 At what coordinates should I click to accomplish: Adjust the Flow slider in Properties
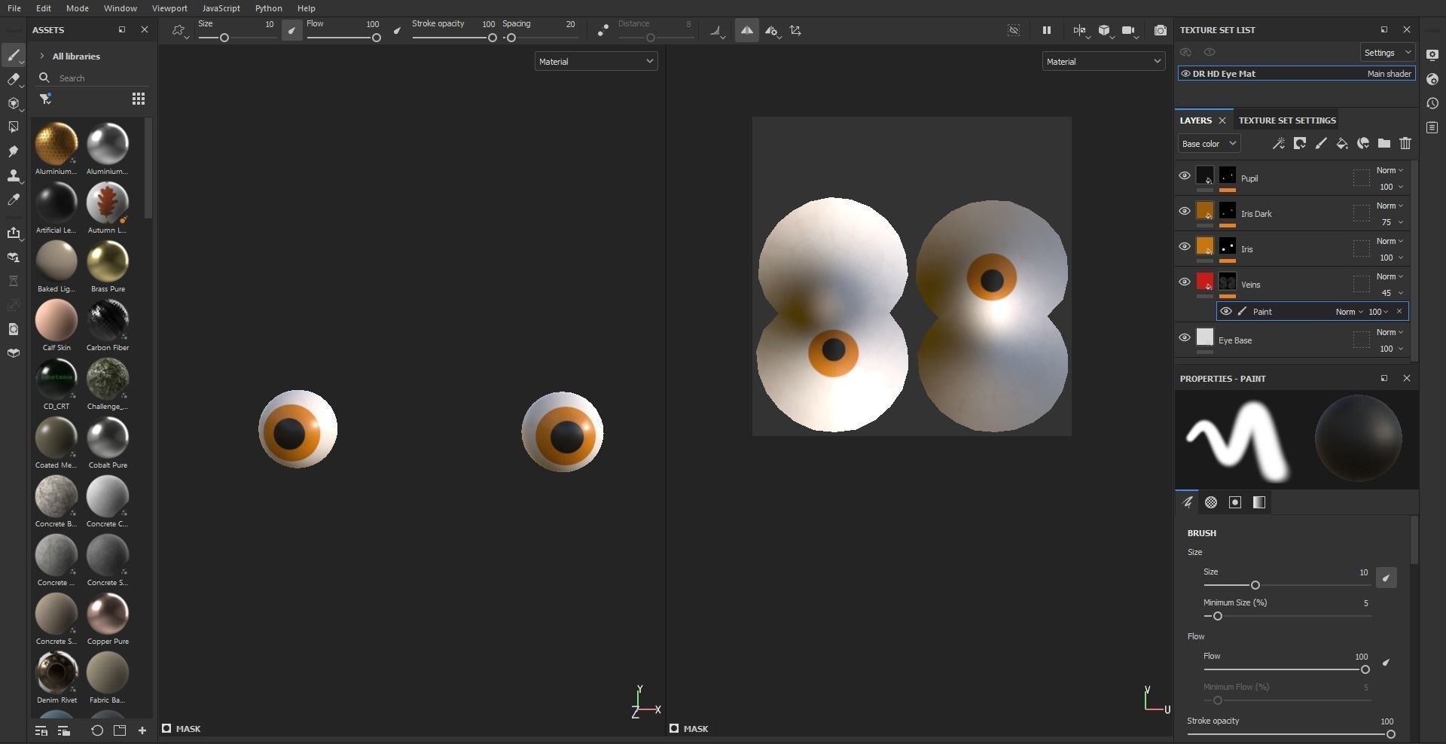pyautogui.click(x=1287, y=669)
